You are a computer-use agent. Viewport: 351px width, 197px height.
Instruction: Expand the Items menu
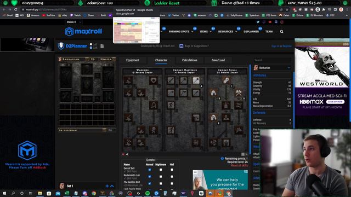click(206, 32)
